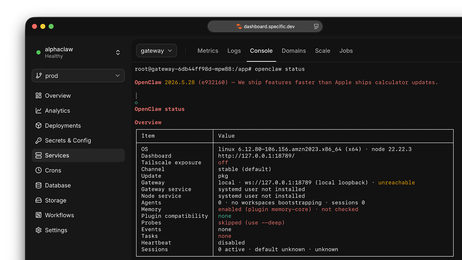This screenshot has width=462, height=260.
Task: Click the Services server icon
Action: click(38, 155)
